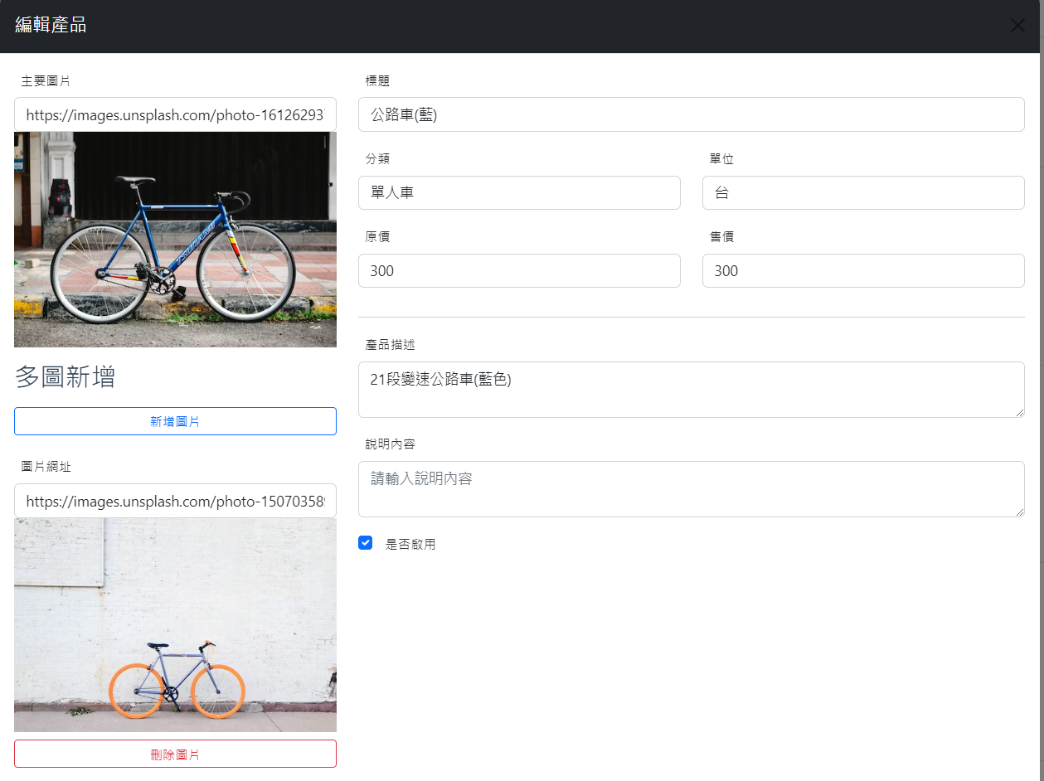Viewport: 1044px width, 781px height.
Task: Click the 標題 field showing 公路車(藍)
Action: pyautogui.click(x=692, y=114)
